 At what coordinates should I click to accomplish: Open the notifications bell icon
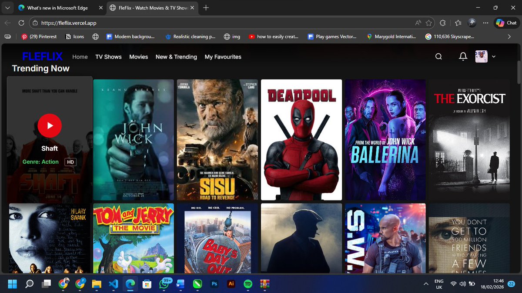click(x=463, y=56)
